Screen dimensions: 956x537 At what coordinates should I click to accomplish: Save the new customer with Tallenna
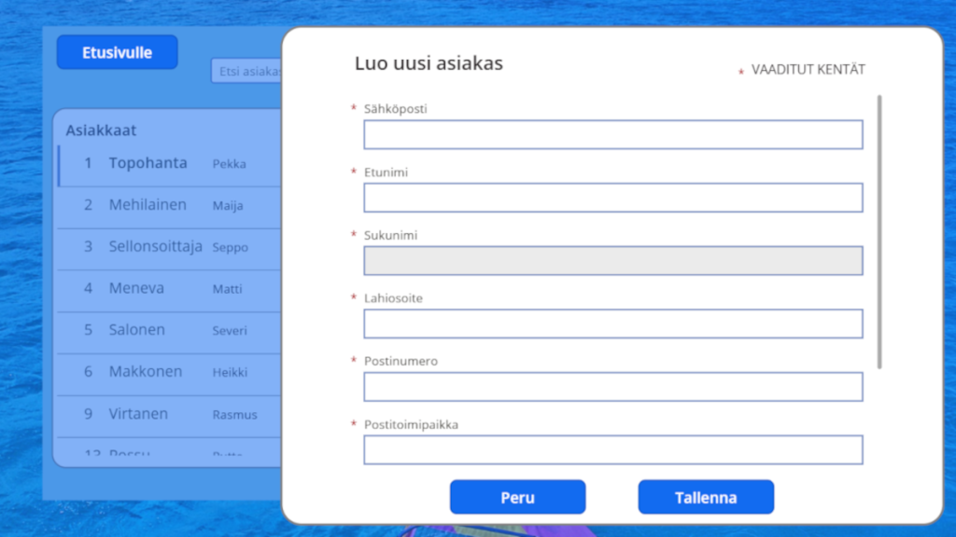(706, 497)
